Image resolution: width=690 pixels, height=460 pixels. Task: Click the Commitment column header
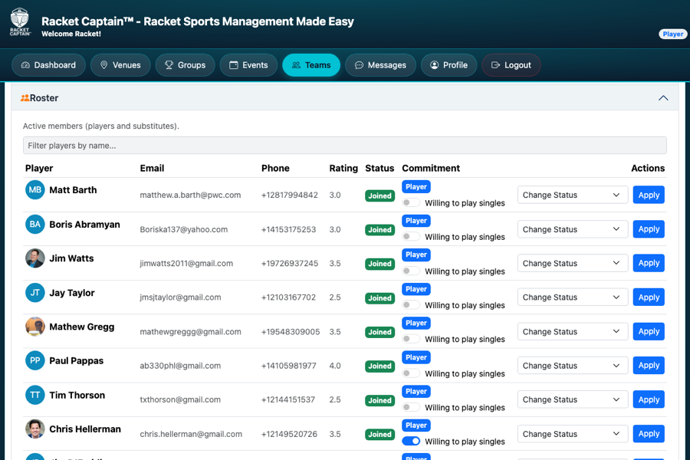tap(431, 168)
